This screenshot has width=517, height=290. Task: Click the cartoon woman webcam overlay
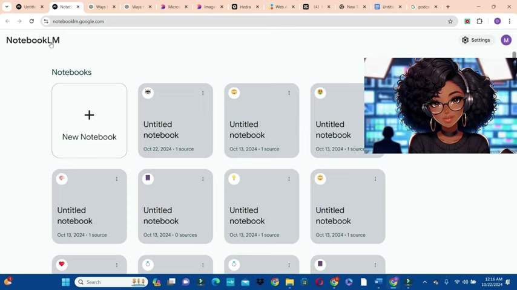(440, 106)
